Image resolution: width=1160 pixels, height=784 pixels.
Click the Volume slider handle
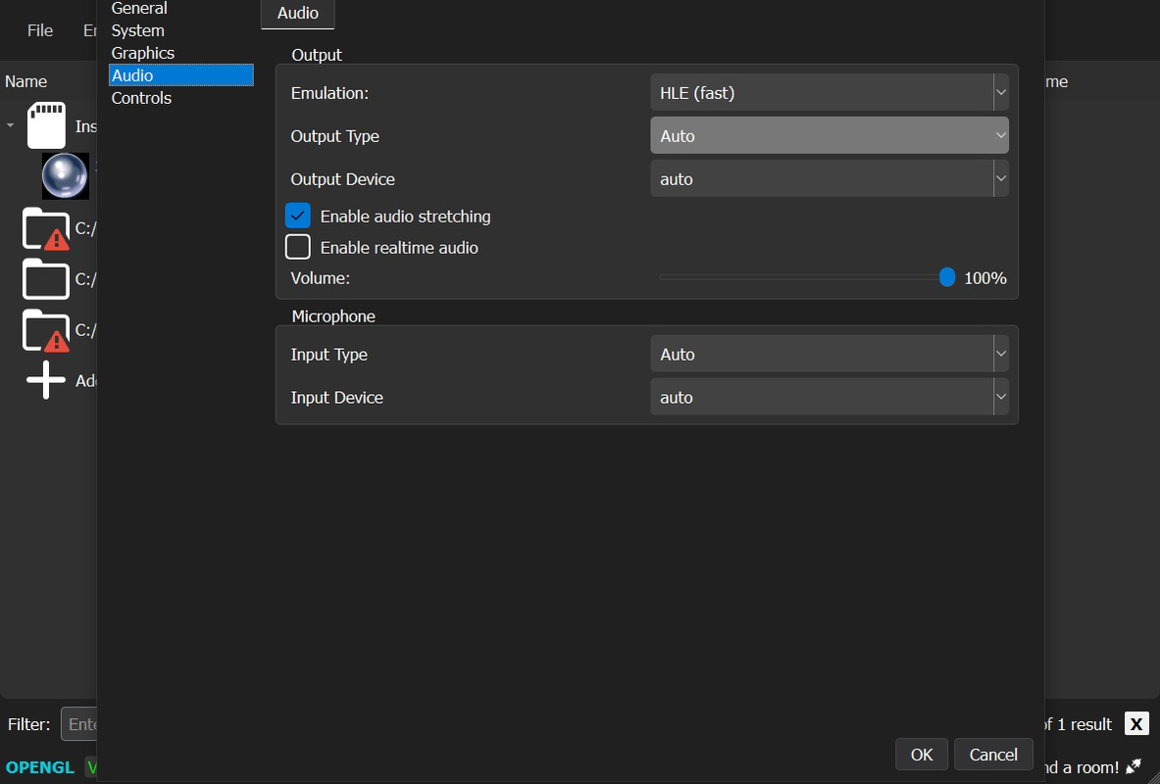click(x=947, y=277)
